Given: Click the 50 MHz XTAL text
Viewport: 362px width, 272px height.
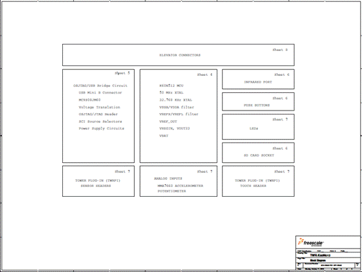Looking at the screenshot, I should (x=172, y=92).
